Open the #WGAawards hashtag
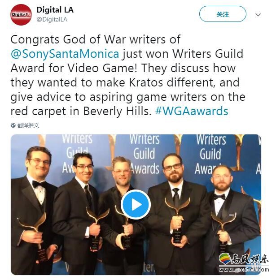The width and height of the screenshot is (276, 280). (192, 111)
